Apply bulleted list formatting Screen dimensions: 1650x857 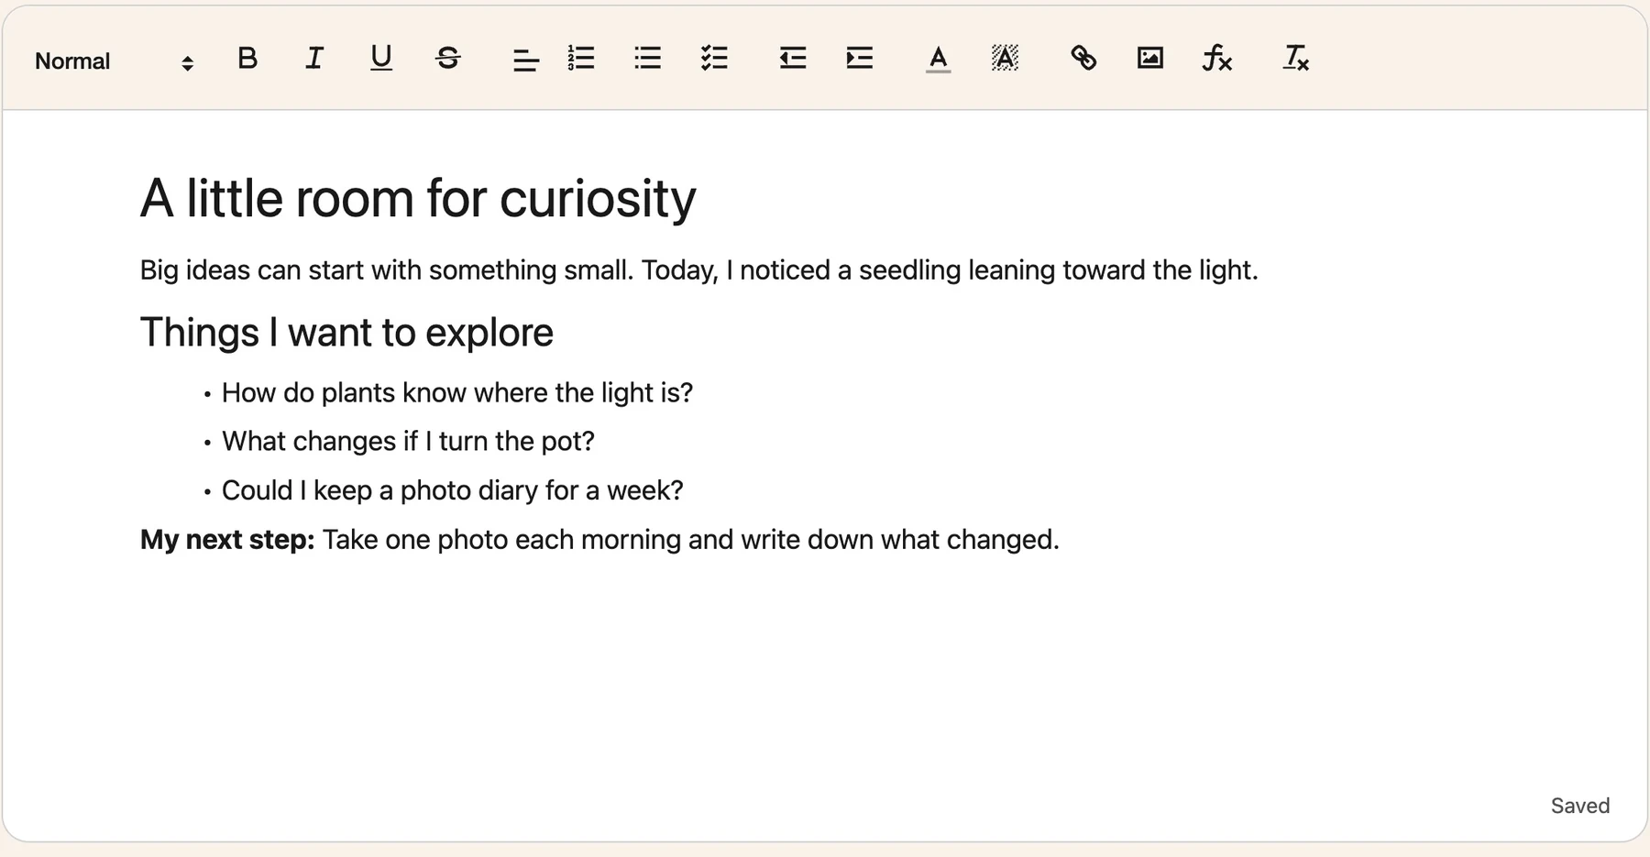pyautogui.click(x=648, y=59)
